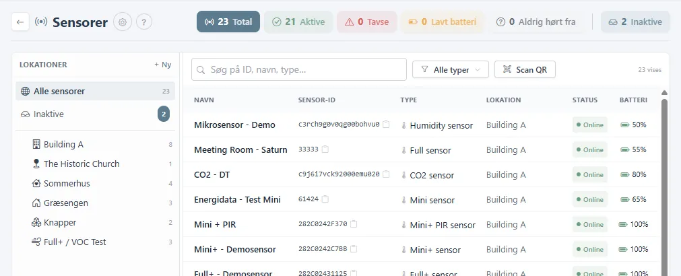Copy sensor ID 61424
Viewport: 681px width, 276px height.
[x=325, y=199]
